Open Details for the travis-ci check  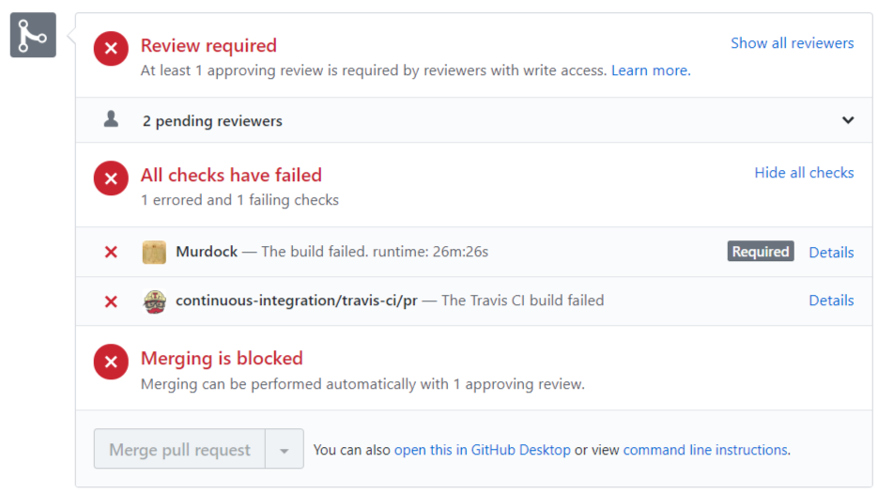point(831,301)
